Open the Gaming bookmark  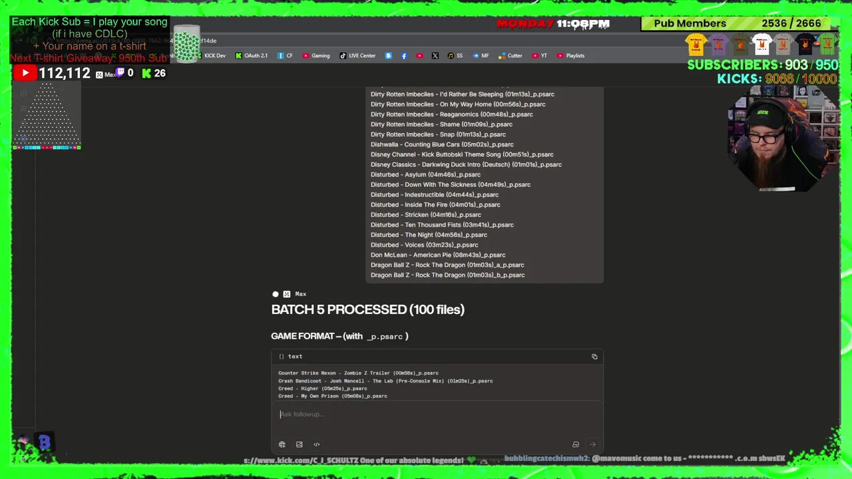click(x=316, y=56)
